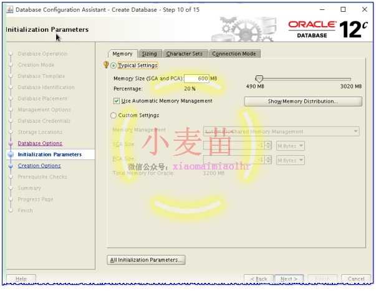Image resolution: width=376 pixels, height=291 pixels.
Task: Click the PGA Size spinner arrows
Action: [x=268, y=160]
